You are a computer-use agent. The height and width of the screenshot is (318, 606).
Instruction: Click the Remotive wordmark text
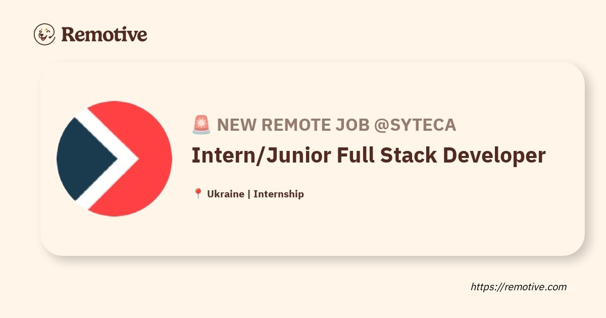point(104,34)
